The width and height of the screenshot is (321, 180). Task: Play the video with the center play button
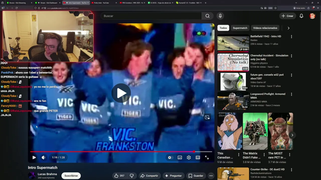(121, 93)
